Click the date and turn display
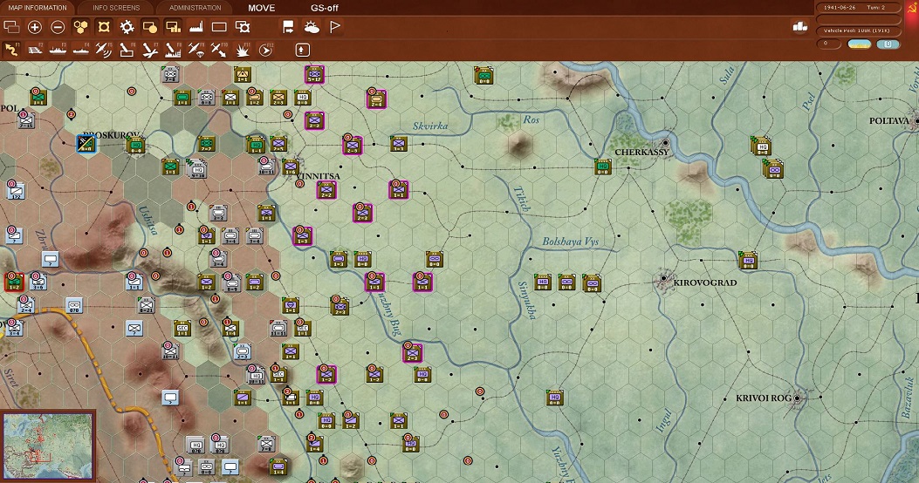919x483 pixels. 859,7
